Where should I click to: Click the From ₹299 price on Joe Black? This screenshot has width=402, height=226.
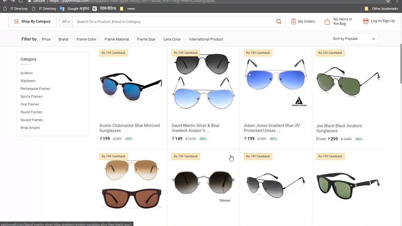tap(327, 139)
